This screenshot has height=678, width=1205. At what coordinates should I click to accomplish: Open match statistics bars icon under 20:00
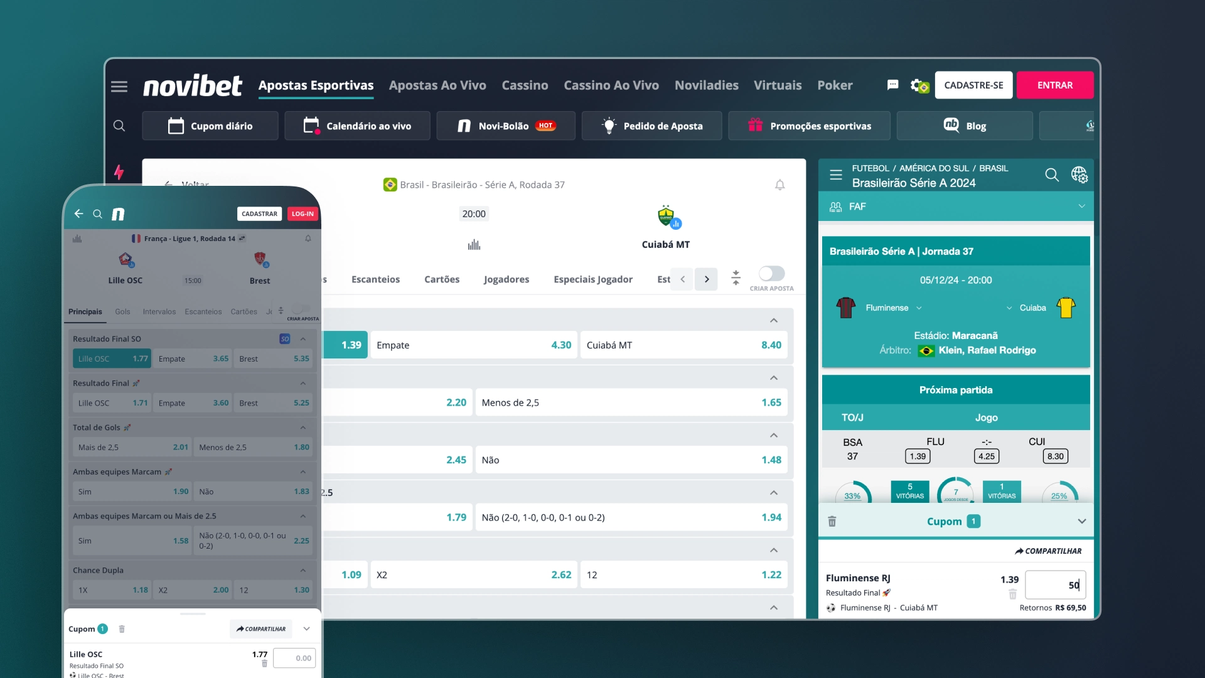pyautogui.click(x=474, y=245)
